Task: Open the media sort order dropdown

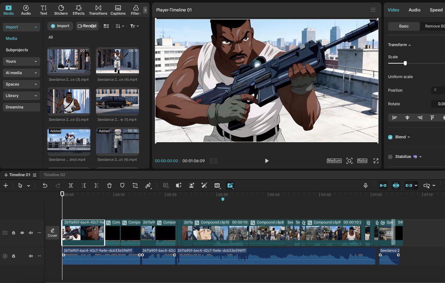Action: coord(119,26)
